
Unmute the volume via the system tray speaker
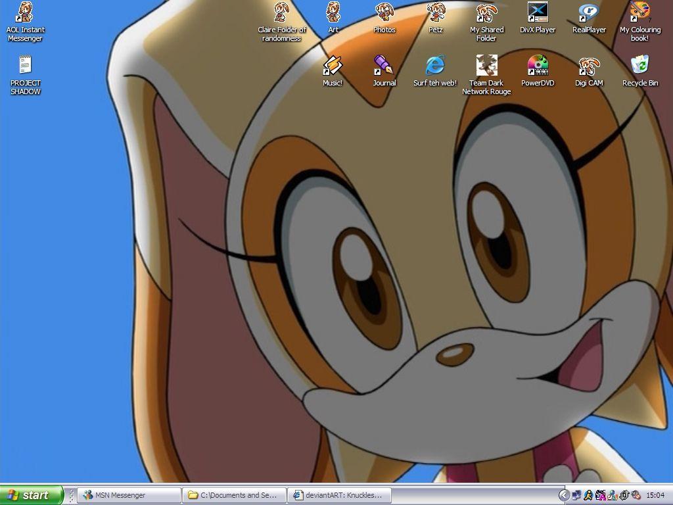[636, 495]
